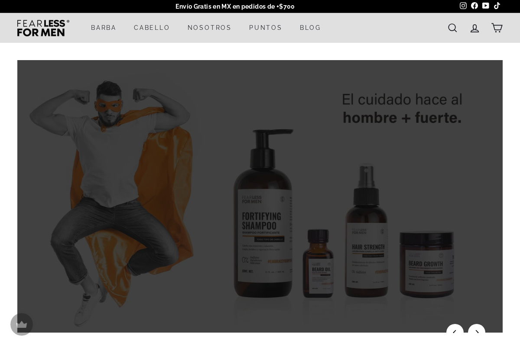Open the BARBA navigation menu

[104, 28]
